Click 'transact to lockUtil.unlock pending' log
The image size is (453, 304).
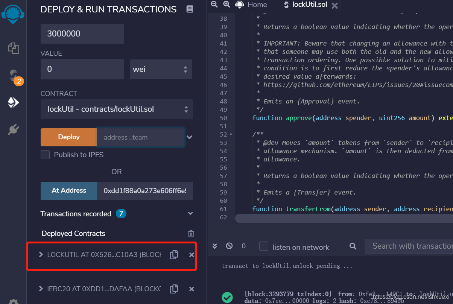[x=287, y=266]
